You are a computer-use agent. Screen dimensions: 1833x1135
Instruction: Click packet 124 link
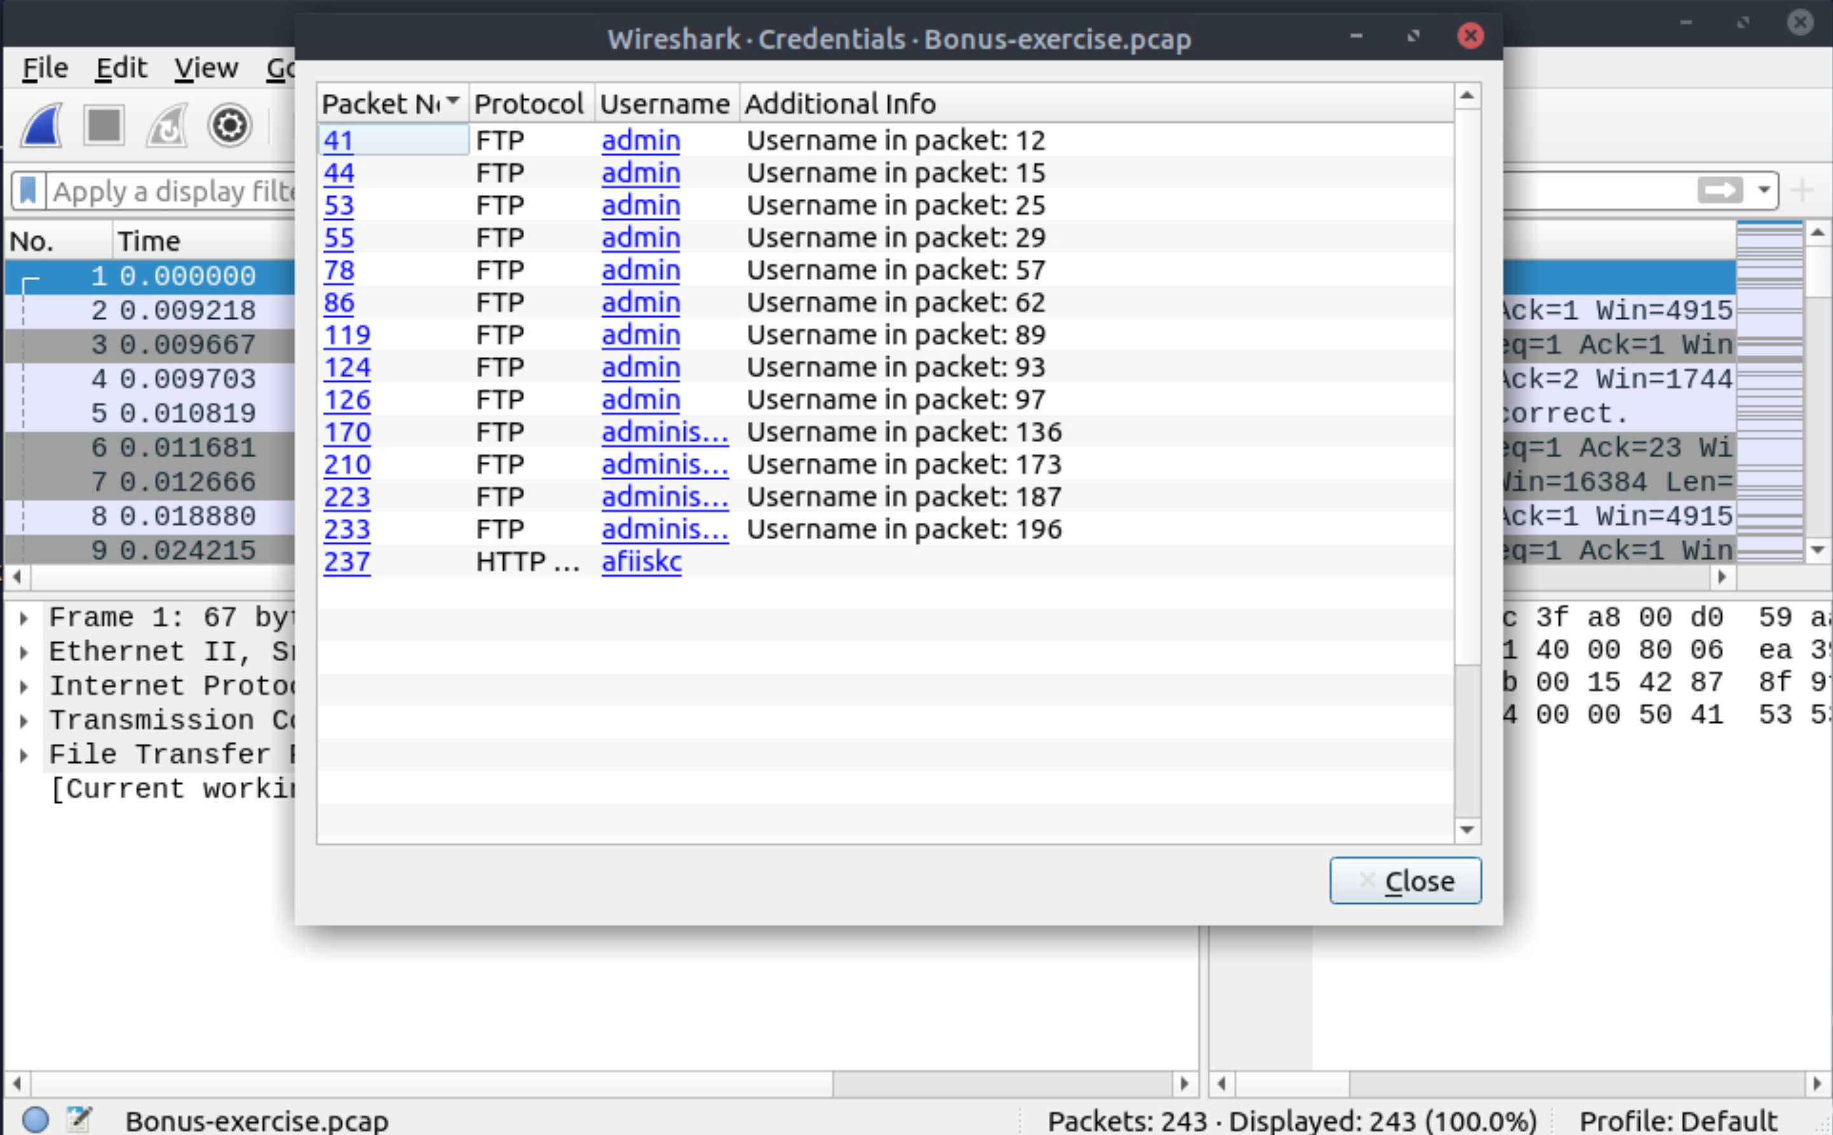[x=347, y=367]
